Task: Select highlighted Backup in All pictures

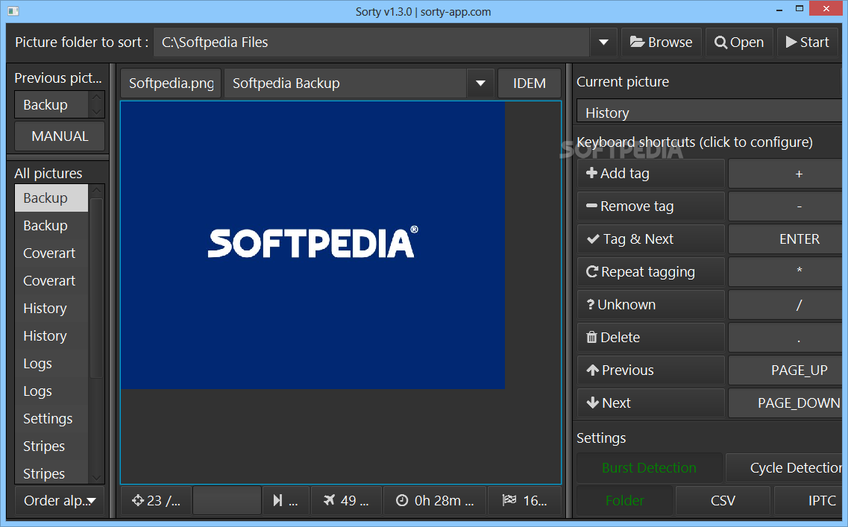Action: pyautogui.click(x=51, y=198)
